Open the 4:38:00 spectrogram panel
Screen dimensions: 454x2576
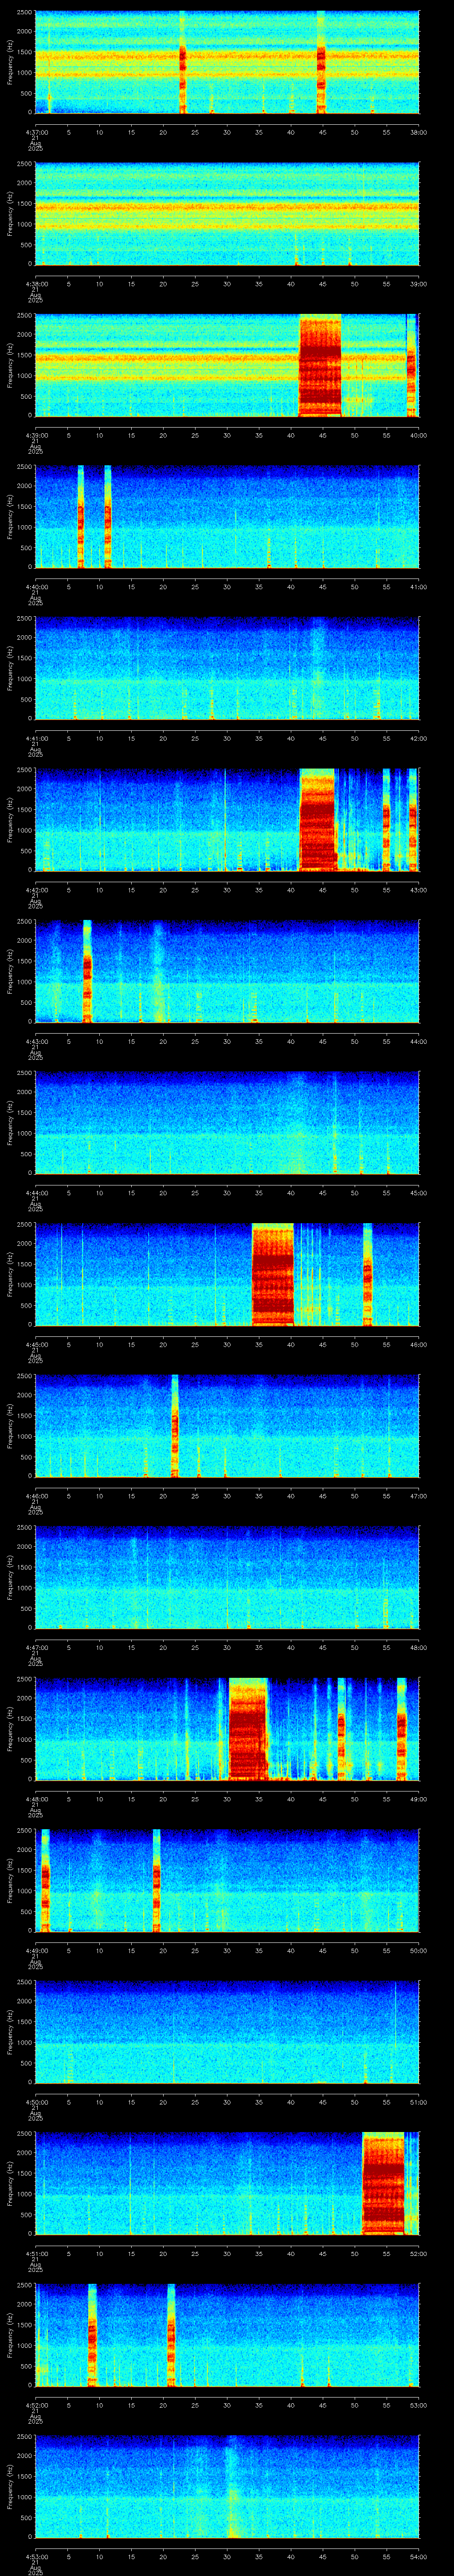tap(227, 213)
